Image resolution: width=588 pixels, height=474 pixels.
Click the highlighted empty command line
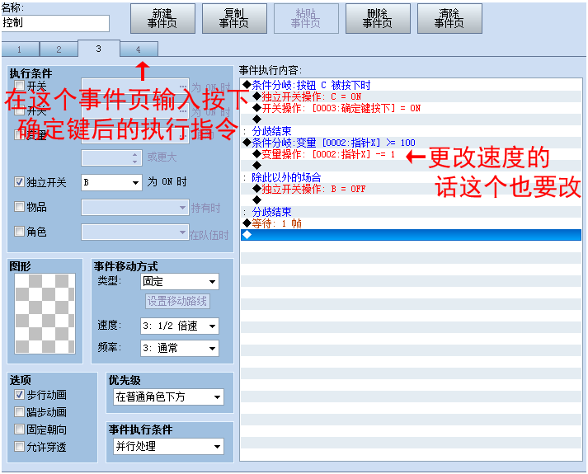tap(412, 235)
